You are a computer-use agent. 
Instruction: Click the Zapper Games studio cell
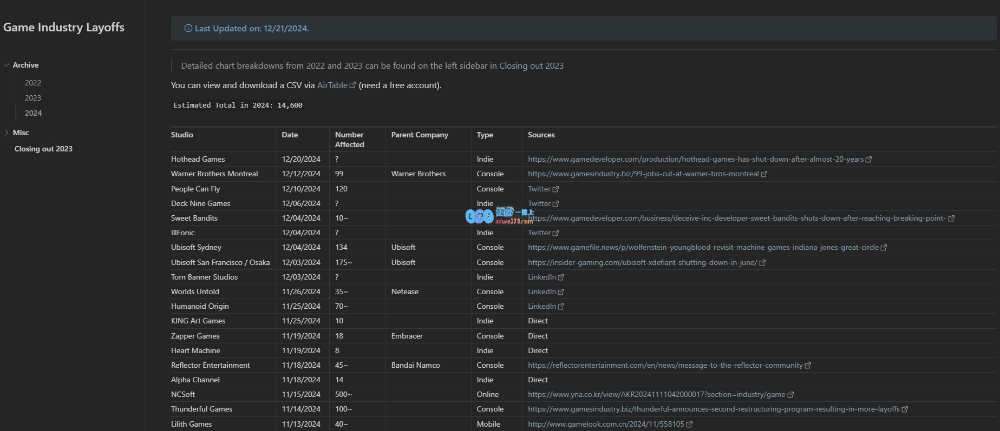[195, 336]
